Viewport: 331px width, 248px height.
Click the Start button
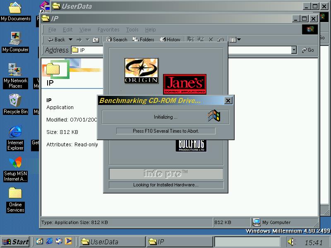[15, 242]
